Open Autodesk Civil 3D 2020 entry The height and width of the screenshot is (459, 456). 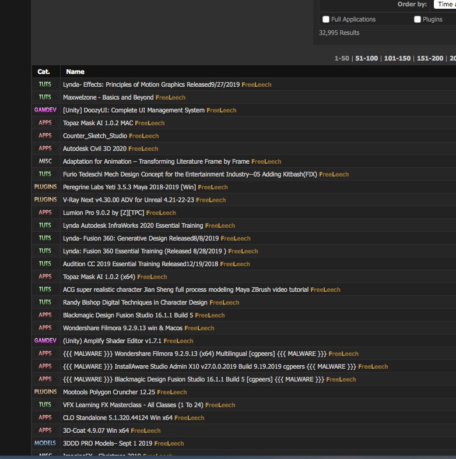pos(94,149)
